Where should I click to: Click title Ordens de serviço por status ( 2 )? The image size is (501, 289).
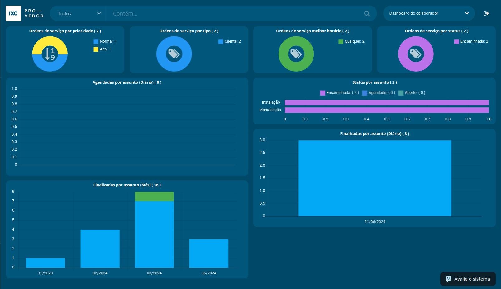437,31
